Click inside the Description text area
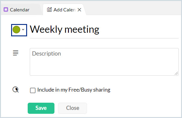182x118 pixels. click(x=104, y=62)
